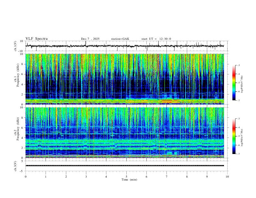Click tick label "10" on the Time axis
The height and width of the screenshot is (198, 256).
(227, 177)
